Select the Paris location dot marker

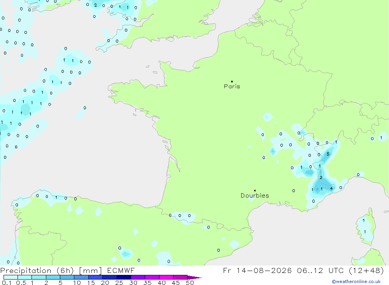(232, 81)
